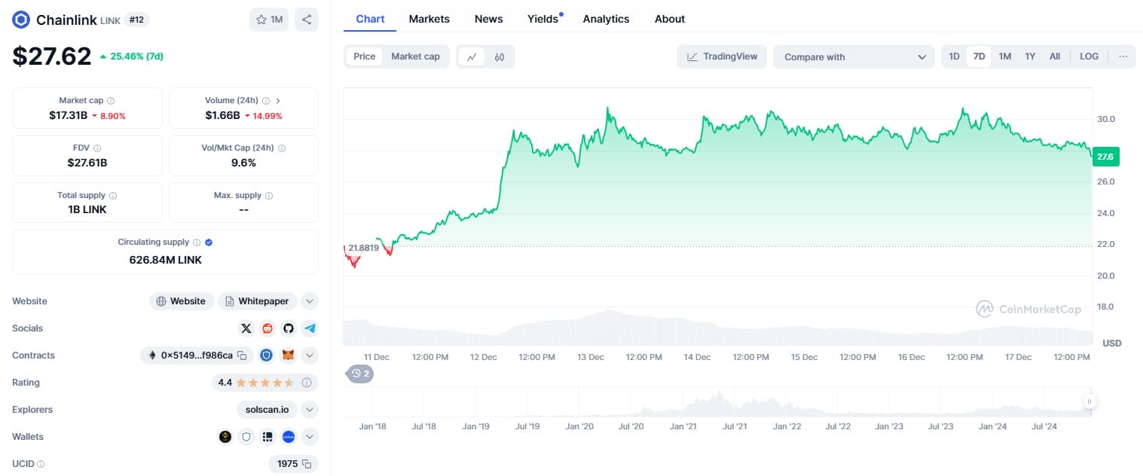Open the Chainlink Website link
This screenshot has height=476, width=1143.
181,301
